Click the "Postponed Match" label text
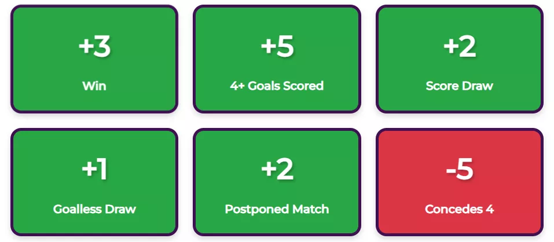The height and width of the screenshot is (242, 554). [x=277, y=209]
